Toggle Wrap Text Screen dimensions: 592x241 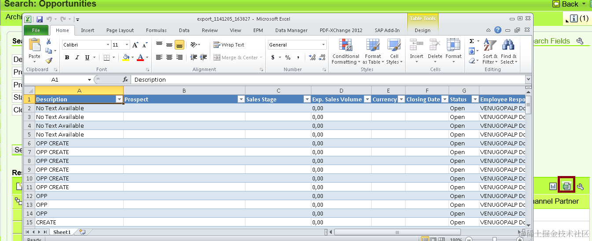[x=229, y=45]
